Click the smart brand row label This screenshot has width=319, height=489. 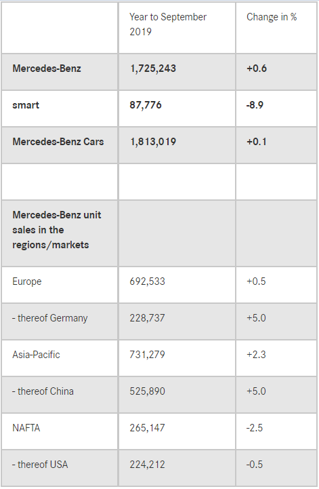click(26, 105)
